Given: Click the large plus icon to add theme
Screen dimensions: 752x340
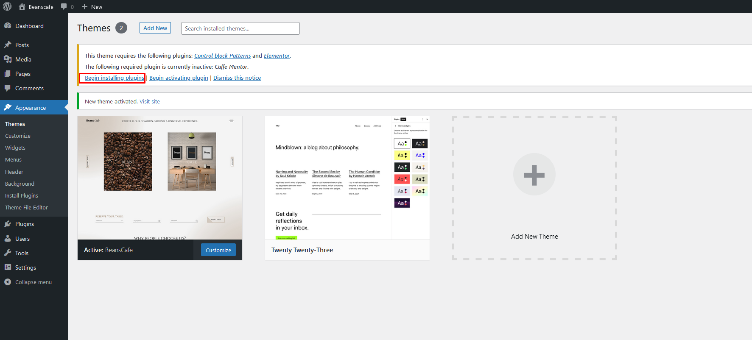Looking at the screenshot, I should pyautogui.click(x=534, y=174).
